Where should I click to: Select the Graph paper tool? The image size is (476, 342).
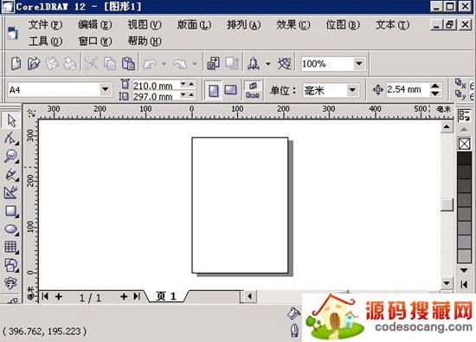click(x=11, y=247)
